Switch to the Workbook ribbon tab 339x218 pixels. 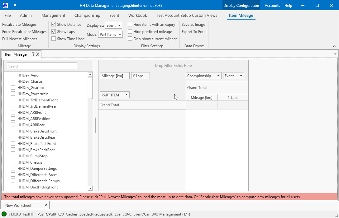[137, 15]
